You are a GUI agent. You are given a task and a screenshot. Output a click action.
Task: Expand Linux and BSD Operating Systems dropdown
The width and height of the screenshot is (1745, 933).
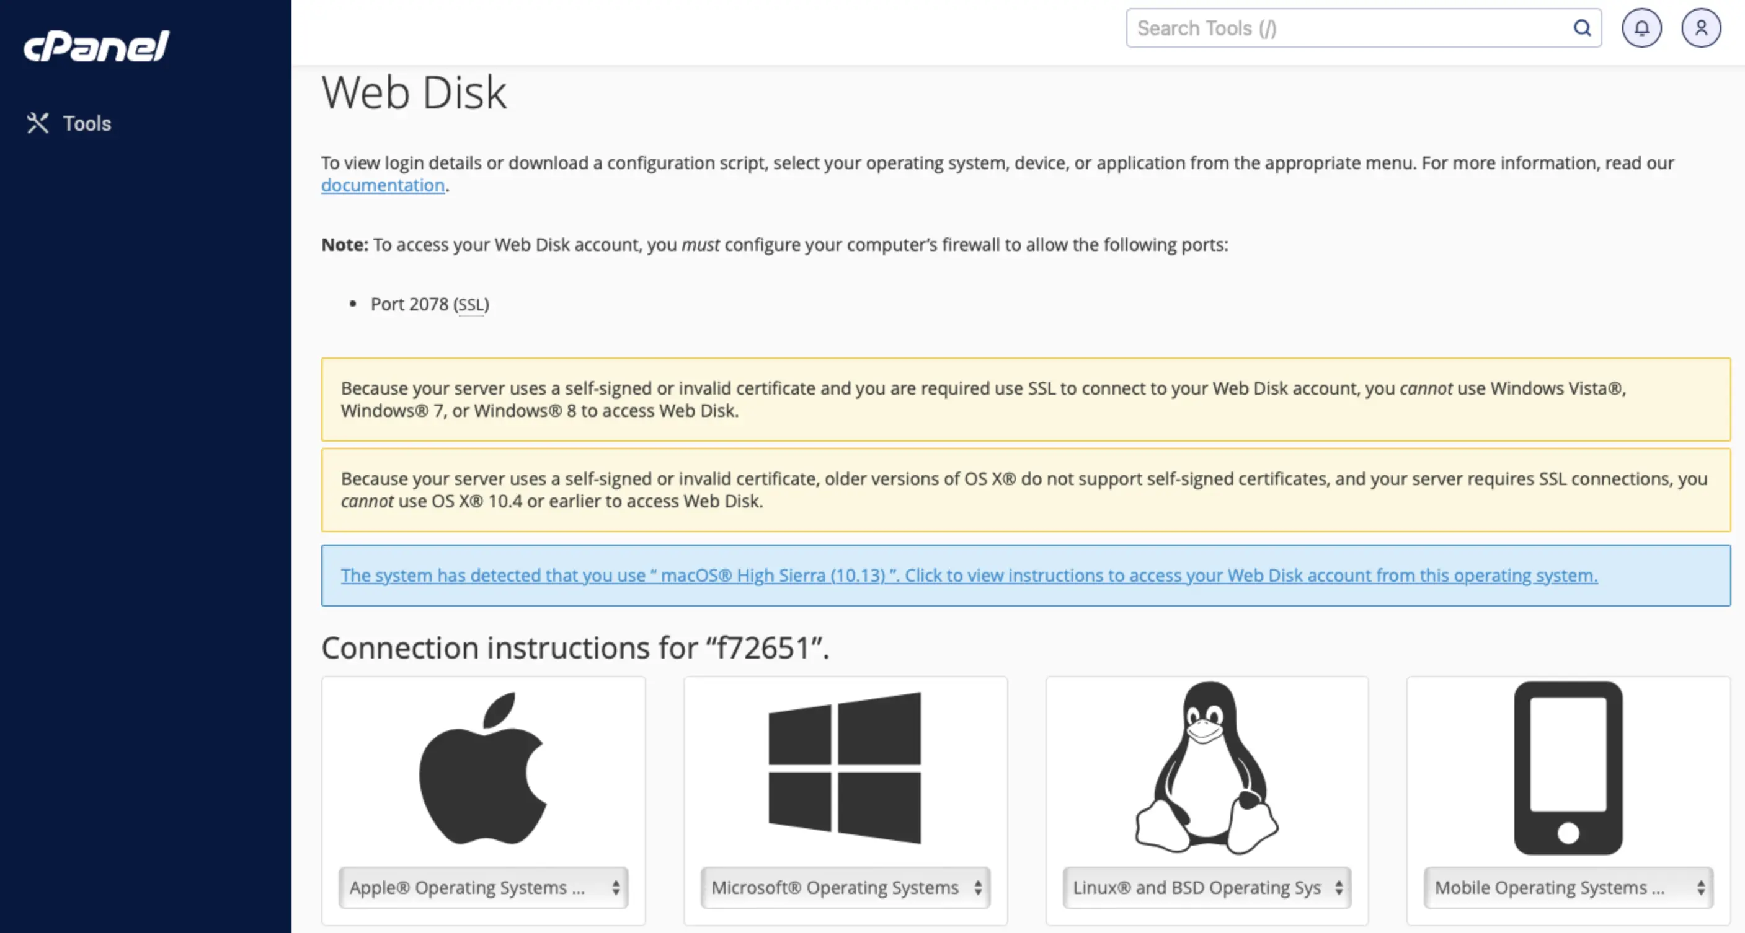pos(1207,888)
